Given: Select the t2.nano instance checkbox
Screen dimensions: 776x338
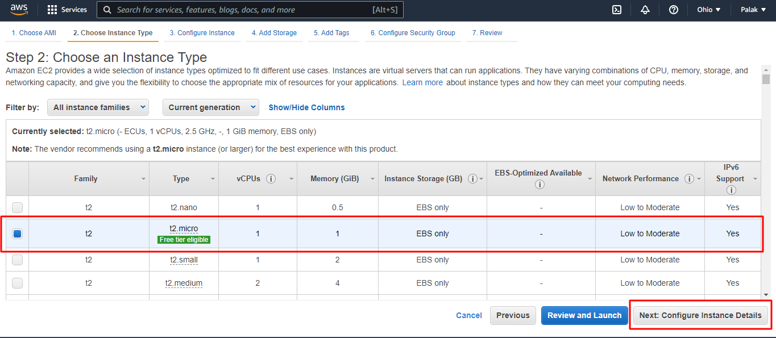Looking at the screenshot, I should pyautogui.click(x=18, y=207).
